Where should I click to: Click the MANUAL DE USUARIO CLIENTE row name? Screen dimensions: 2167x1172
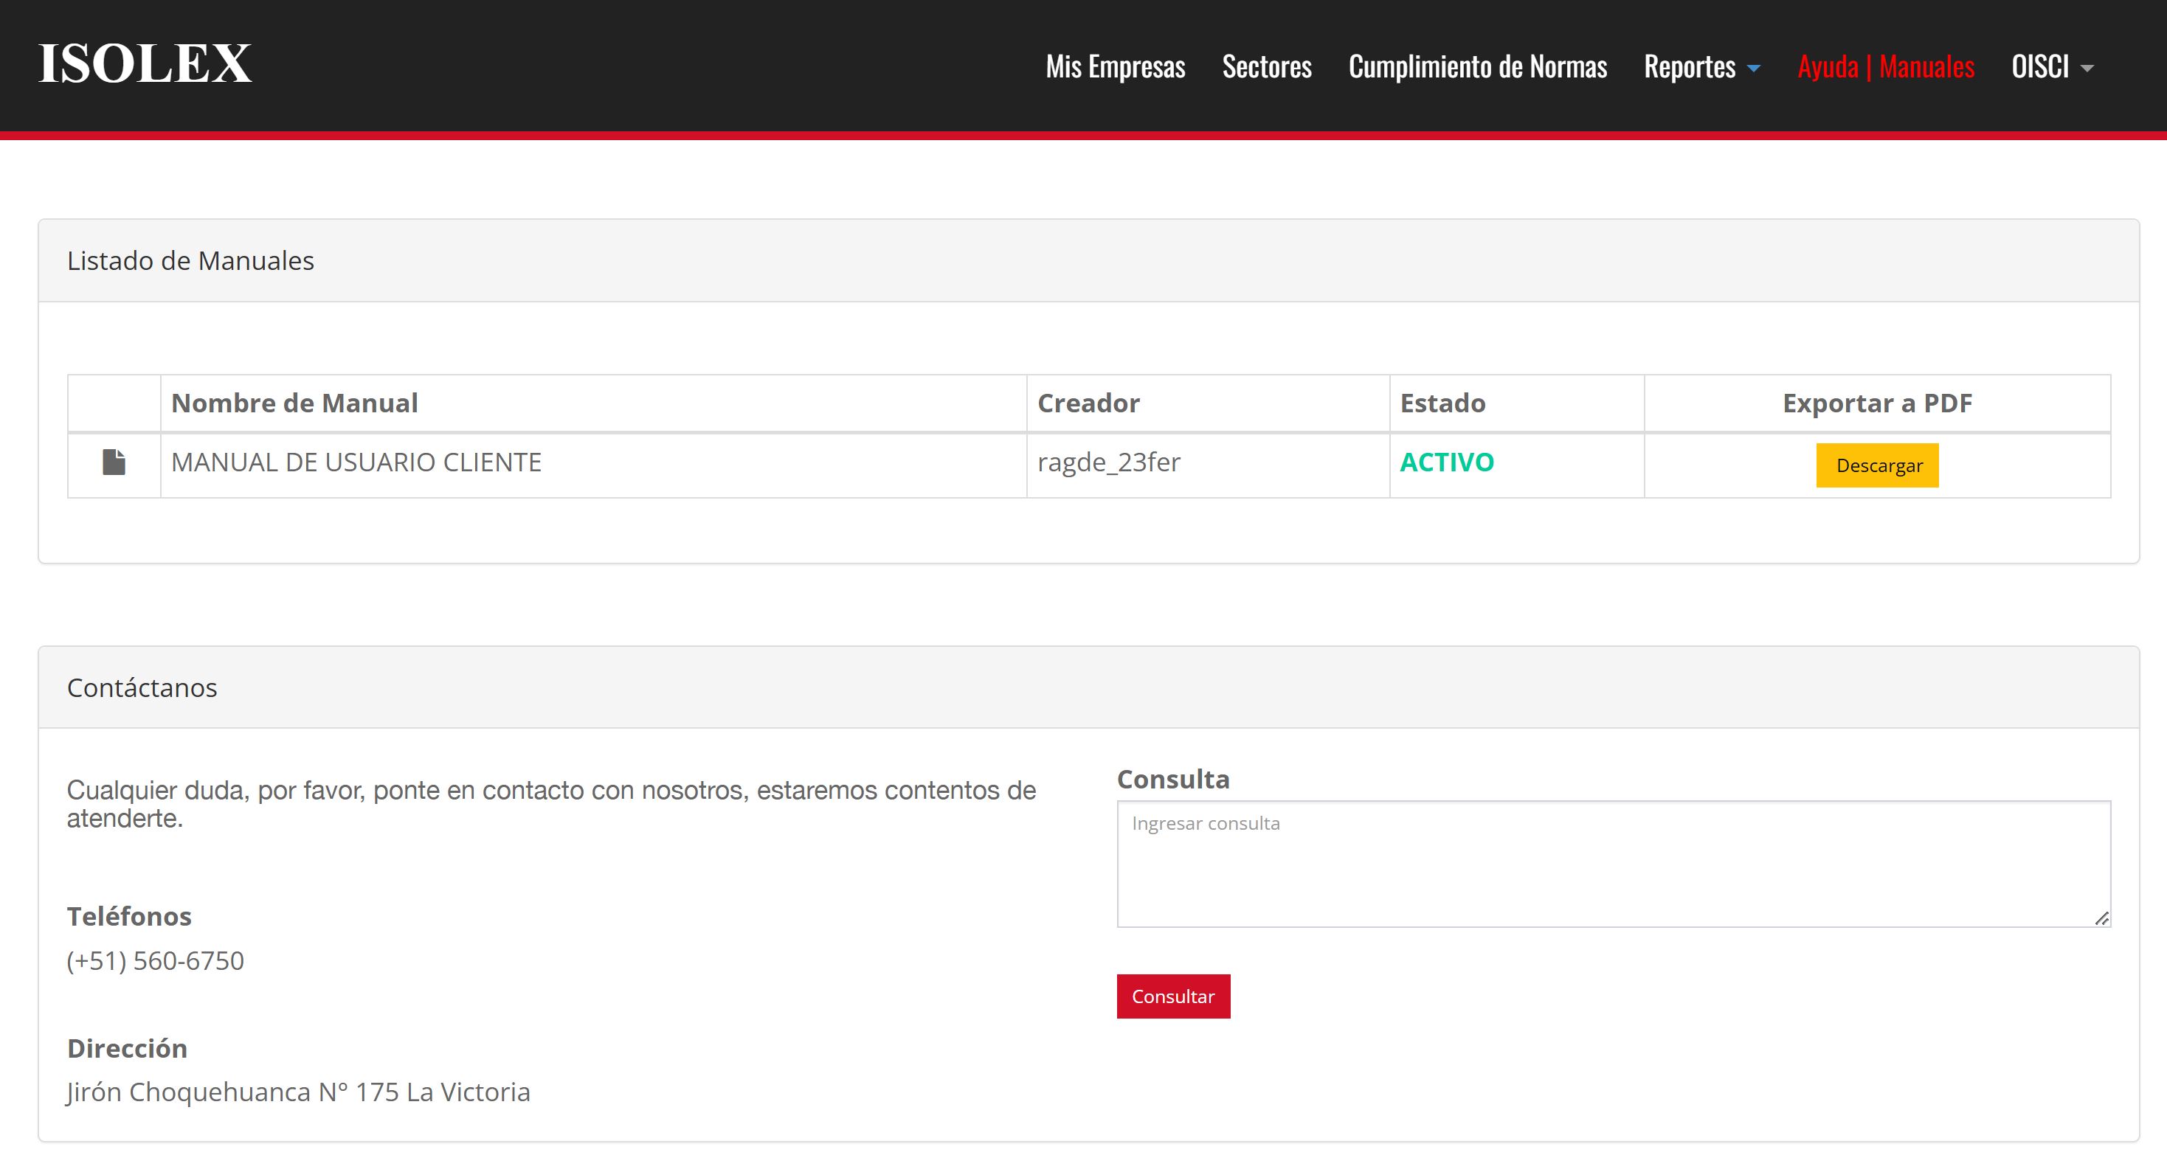356,462
